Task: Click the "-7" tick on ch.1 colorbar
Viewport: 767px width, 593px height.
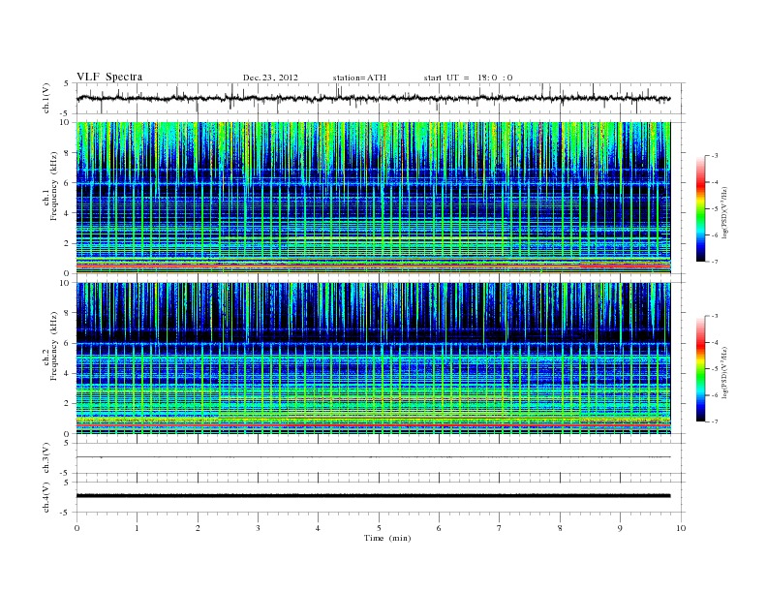Action: coord(715,262)
